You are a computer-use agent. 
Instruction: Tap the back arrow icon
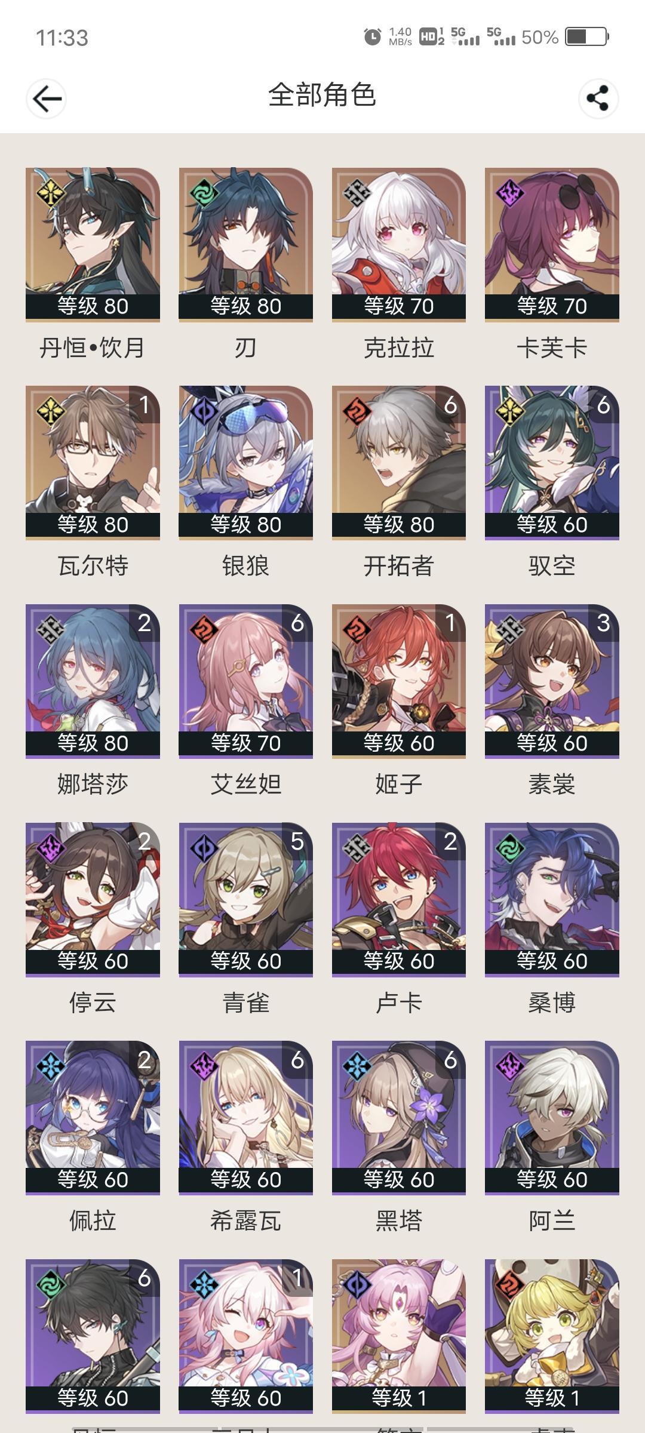[46, 99]
